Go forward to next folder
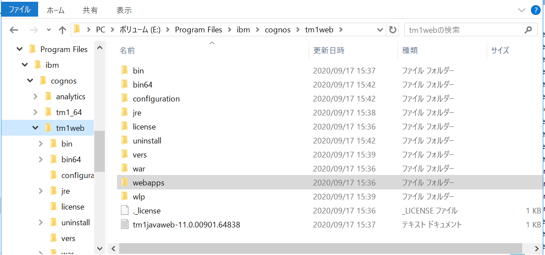This screenshot has width=545, height=255. 34,30
